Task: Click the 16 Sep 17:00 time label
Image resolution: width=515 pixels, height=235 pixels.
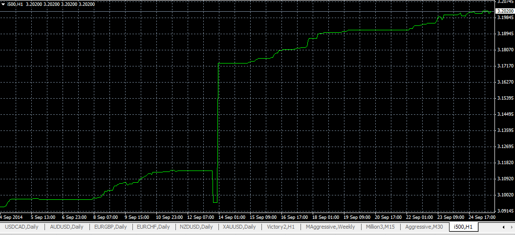Action: pos(294,217)
